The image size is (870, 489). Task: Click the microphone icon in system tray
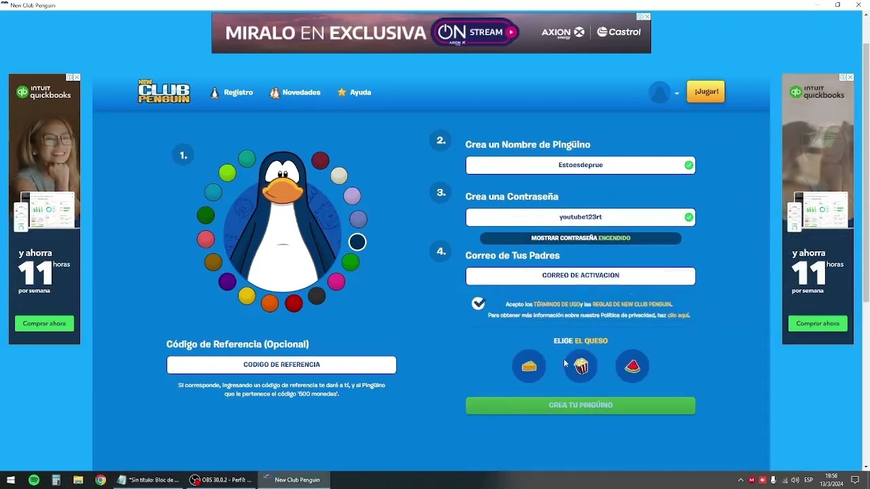(x=773, y=480)
